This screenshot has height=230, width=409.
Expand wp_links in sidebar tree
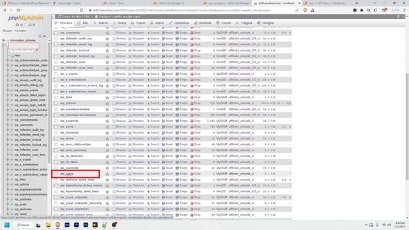[x=8, y=180]
